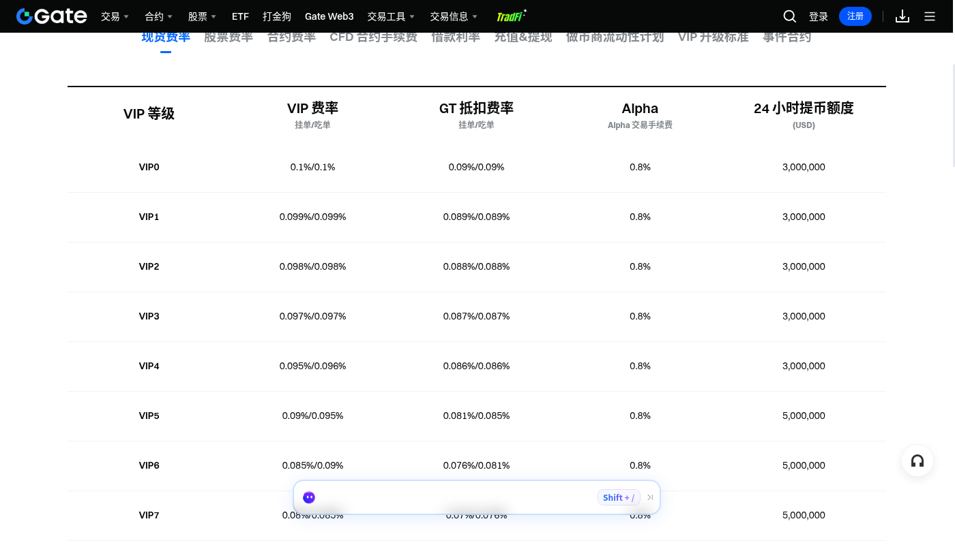Open the TradFi logo link
955x545 pixels.
tap(512, 16)
